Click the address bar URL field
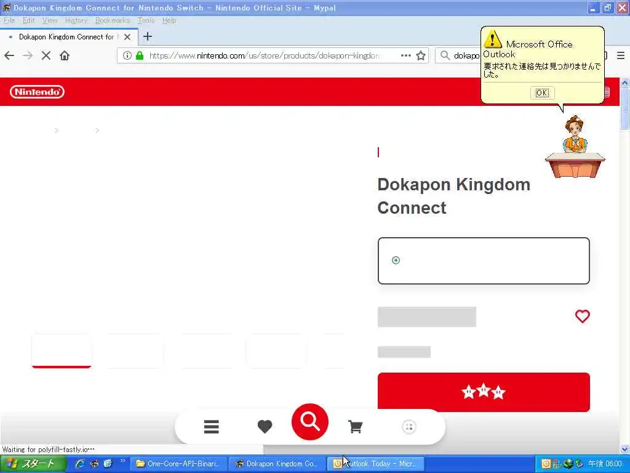The width and height of the screenshot is (630, 473). 263,55
